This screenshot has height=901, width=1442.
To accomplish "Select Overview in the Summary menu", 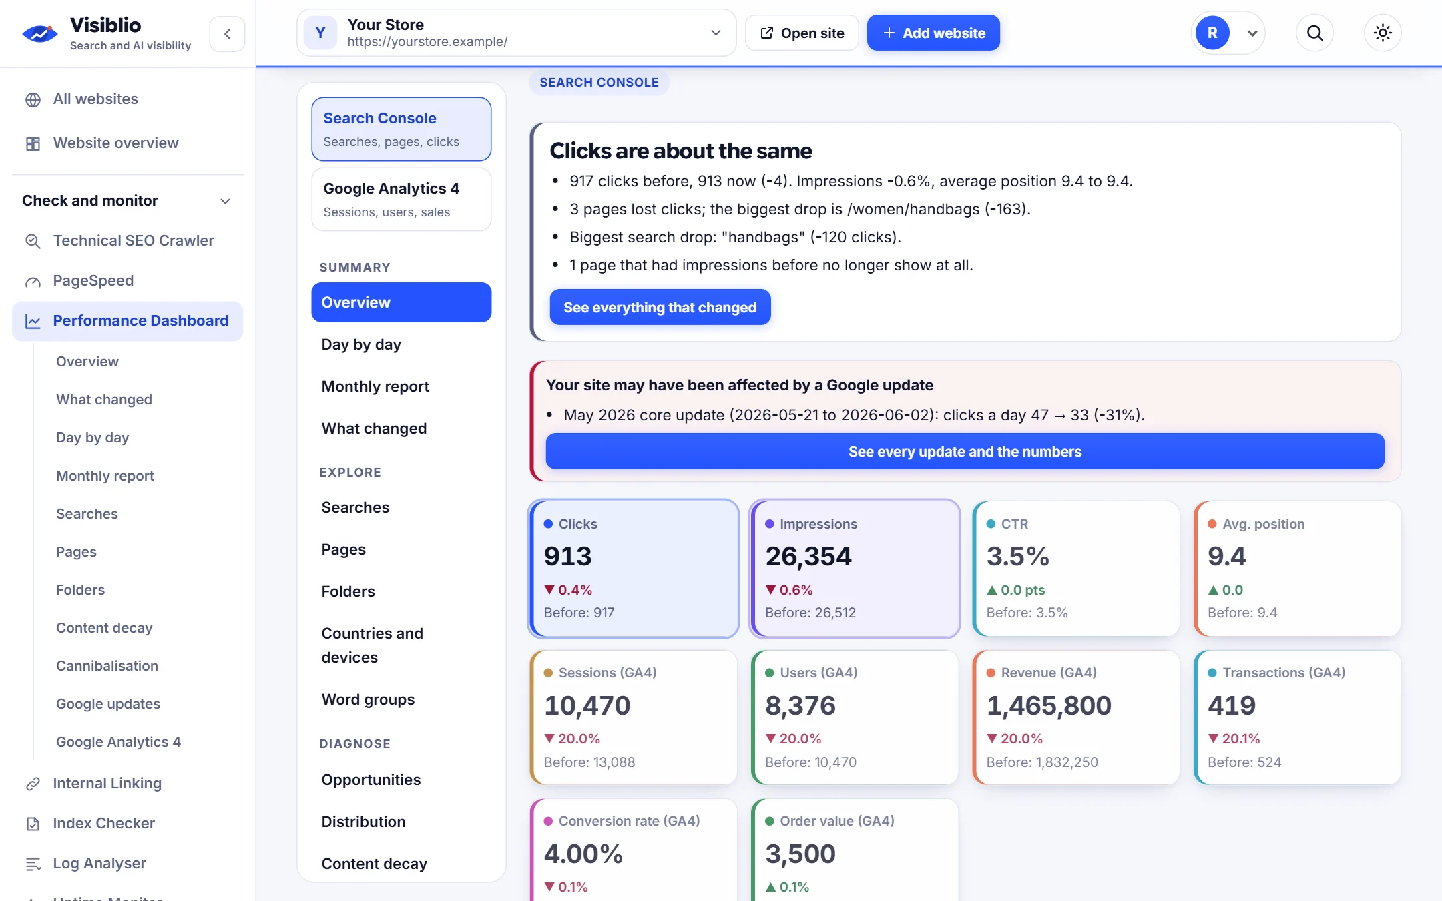I will 401,302.
